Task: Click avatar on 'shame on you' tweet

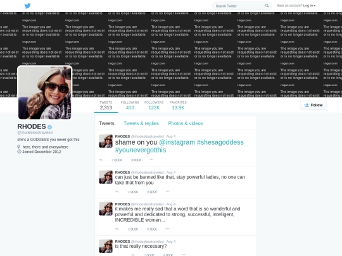Action: tap(106, 141)
